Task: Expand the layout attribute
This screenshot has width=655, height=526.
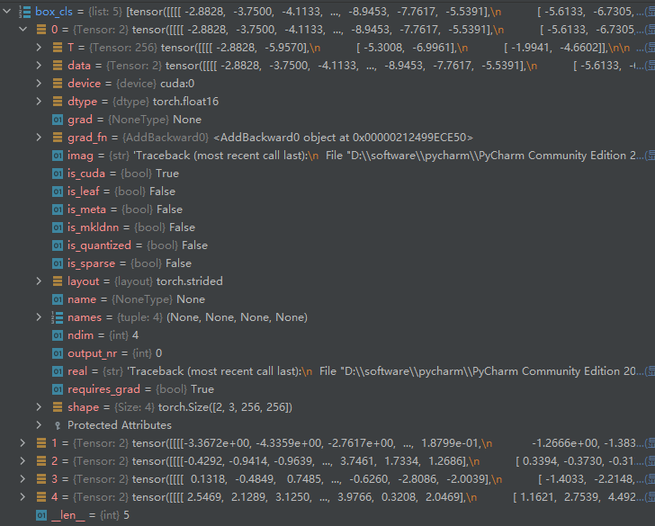Action: pyautogui.click(x=39, y=281)
